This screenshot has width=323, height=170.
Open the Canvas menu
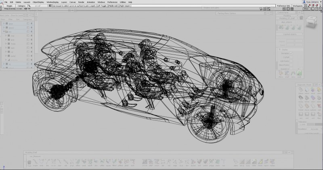click(x=73, y=2)
